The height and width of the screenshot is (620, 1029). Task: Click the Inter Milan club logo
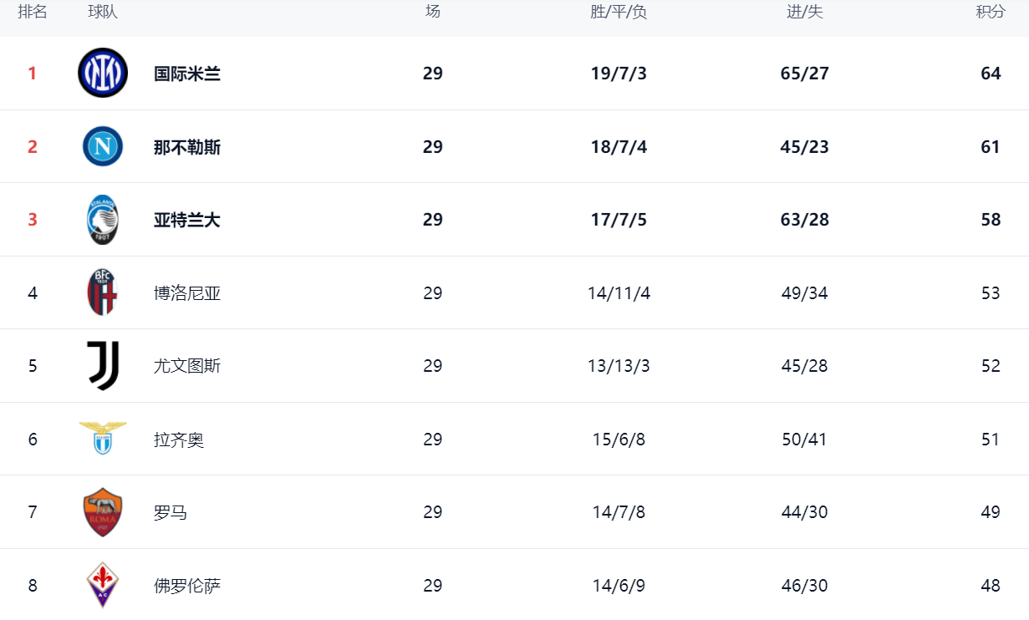103,74
